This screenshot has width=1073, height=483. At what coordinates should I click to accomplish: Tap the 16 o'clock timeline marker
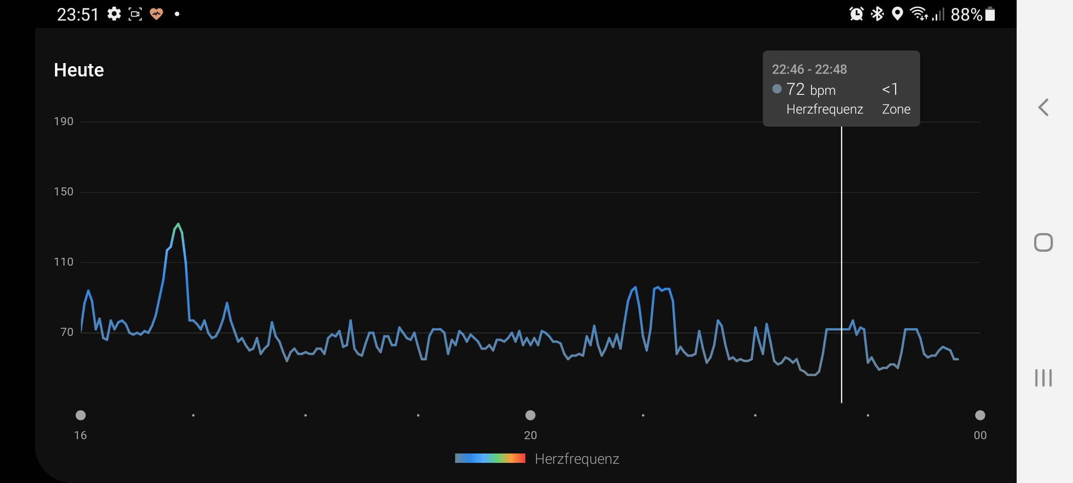(x=80, y=415)
